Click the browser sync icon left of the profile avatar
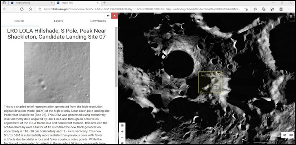Image resolution: width=296 pixels, height=145 pixels. coord(272,9)
